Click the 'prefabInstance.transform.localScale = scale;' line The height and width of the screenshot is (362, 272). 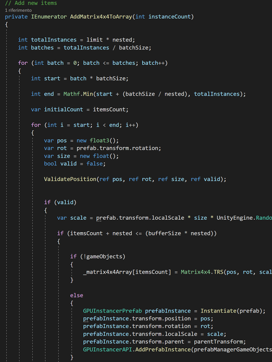click(154, 334)
